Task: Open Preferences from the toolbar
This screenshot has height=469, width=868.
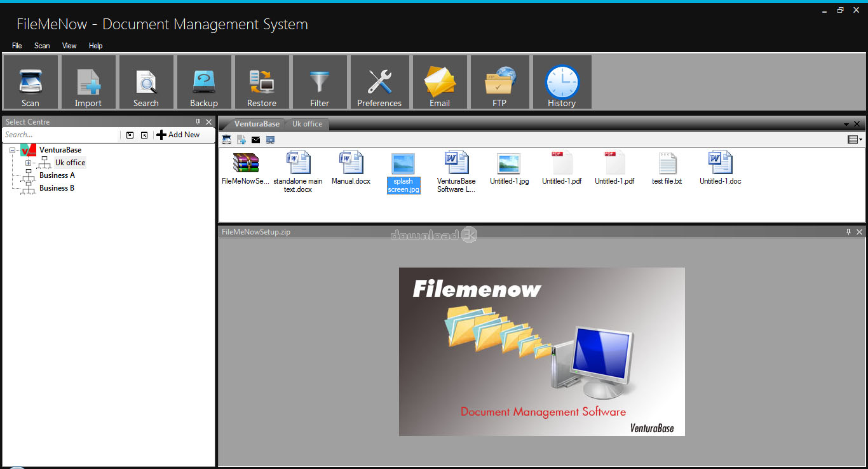Action: [x=379, y=82]
